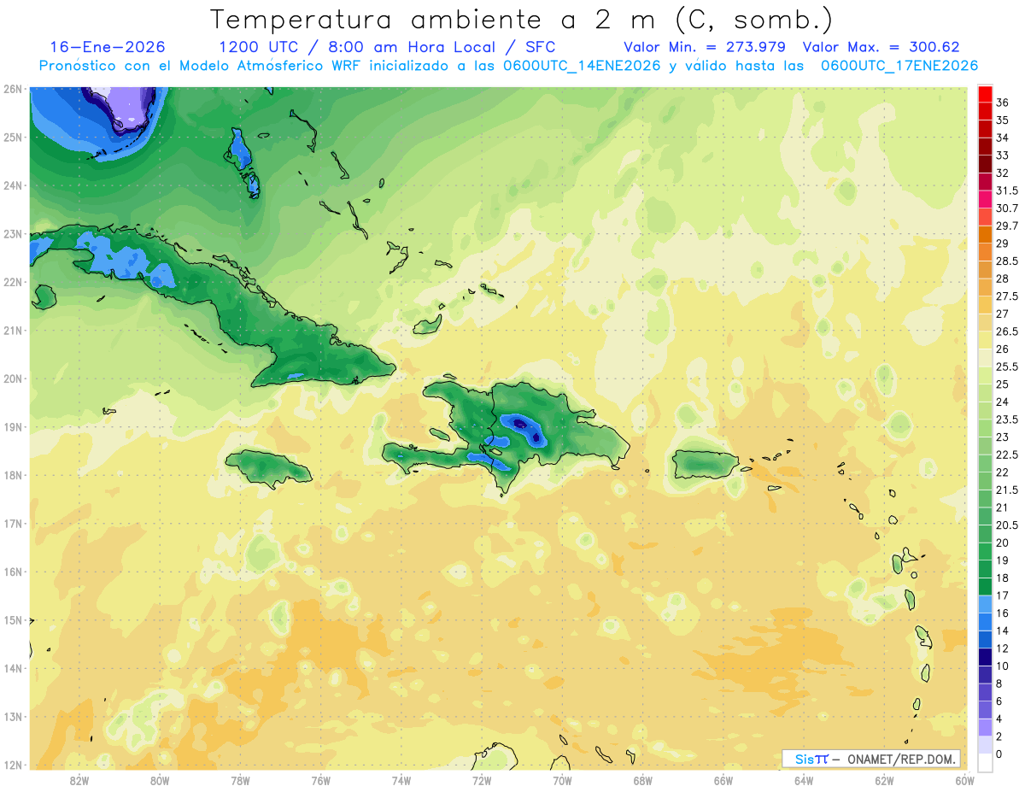Click the colorbar label '2'
Image resolution: width=1025 pixels, height=792 pixels.
point(999,736)
